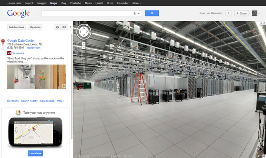
Task: Expand overview map arrow in corner
Action: [264, 156]
